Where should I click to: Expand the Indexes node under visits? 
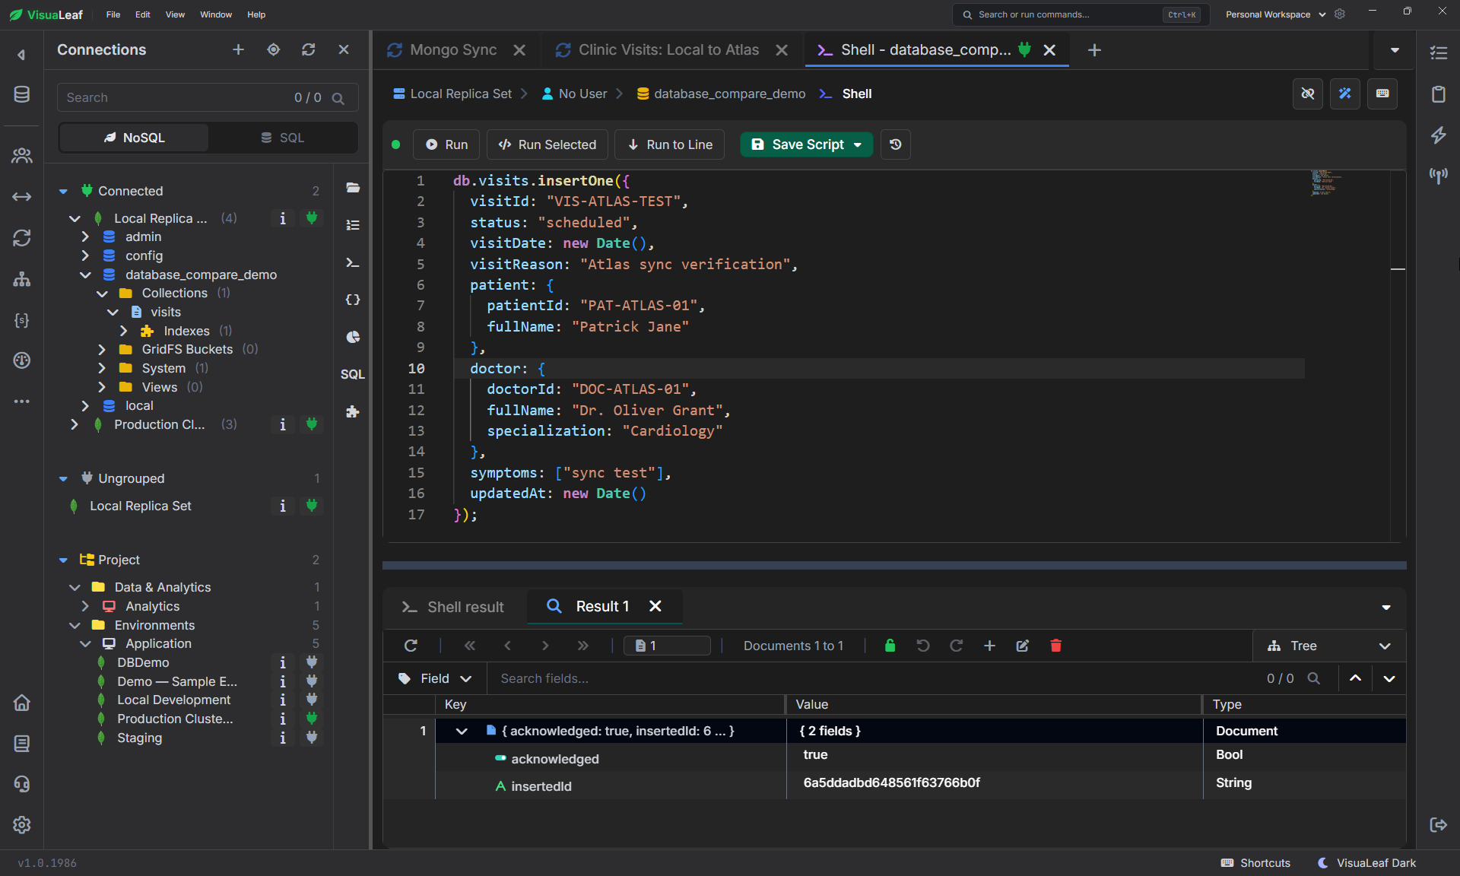tap(123, 331)
